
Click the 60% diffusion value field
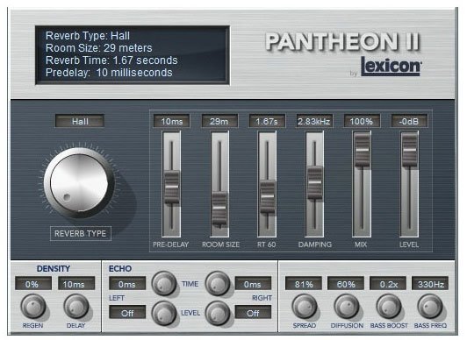(x=346, y=284)
